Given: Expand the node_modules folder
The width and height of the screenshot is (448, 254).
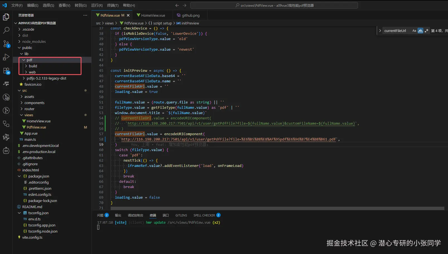Looking at the screenshot, I should (x=34, y=41).
